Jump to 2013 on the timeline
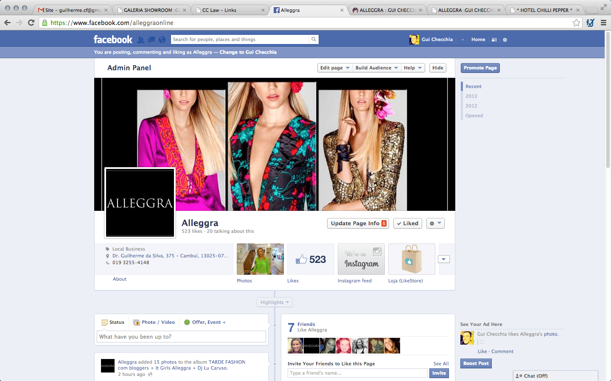 (471, 96)
